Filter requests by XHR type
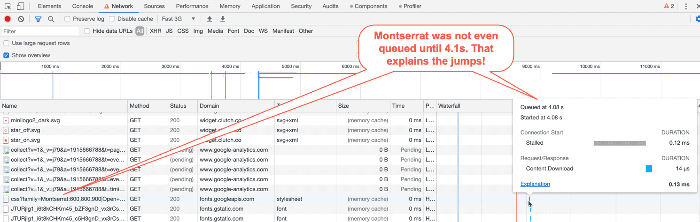Viewport: 700px width, 222px height. (x=155, y=31)
